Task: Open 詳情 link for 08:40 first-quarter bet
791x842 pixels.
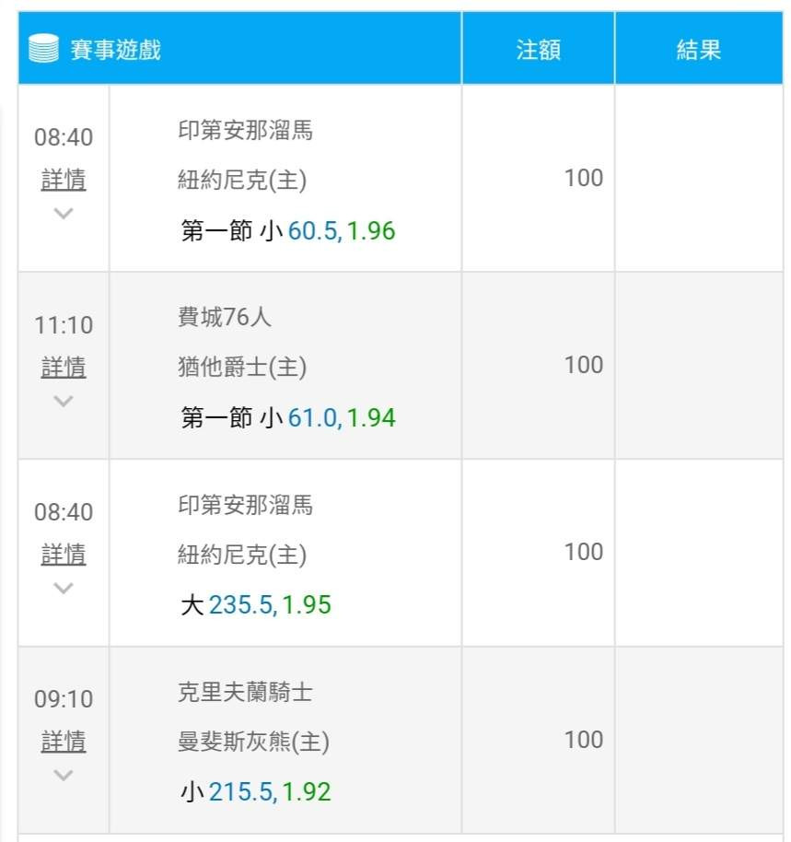Action: 64,180
